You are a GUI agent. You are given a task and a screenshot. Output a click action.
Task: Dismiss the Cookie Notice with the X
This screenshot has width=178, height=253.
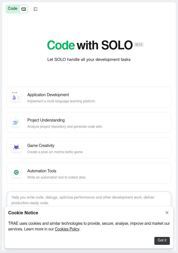[x=167, y=213]
